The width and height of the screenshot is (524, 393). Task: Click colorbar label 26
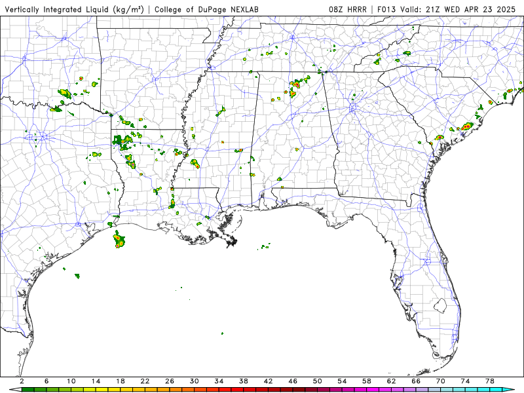pos(170,381)
